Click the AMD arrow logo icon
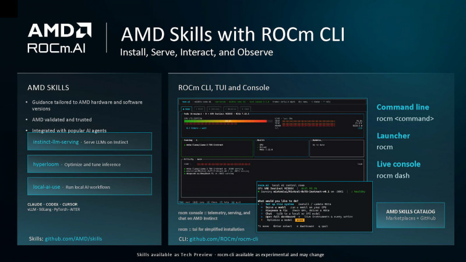The width and height of the screenshot is (466, 262). point(83,30)
